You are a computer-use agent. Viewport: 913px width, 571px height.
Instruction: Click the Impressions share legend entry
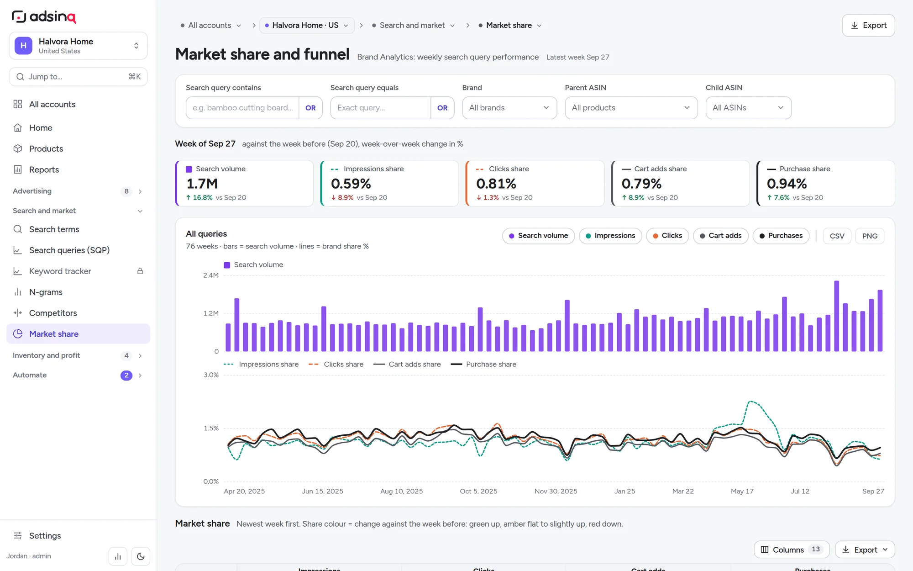pos(261,365)
